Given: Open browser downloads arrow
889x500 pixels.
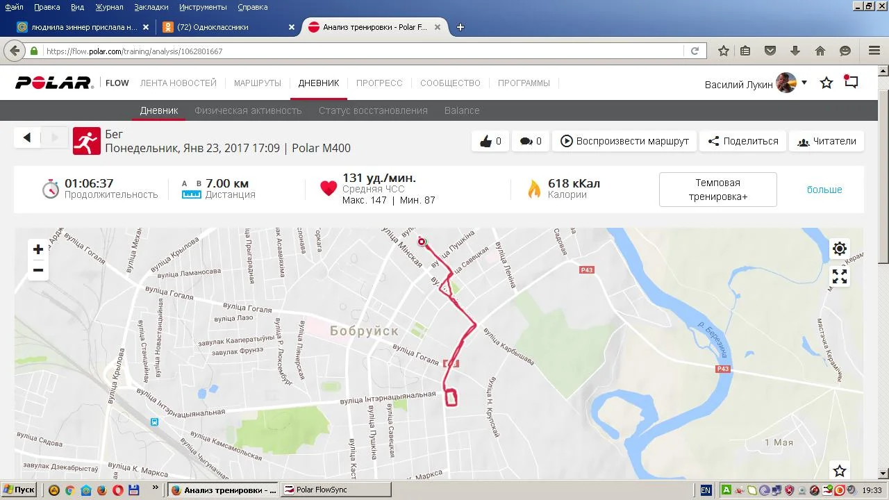Looking at the screenshot, I should point(795,51).
